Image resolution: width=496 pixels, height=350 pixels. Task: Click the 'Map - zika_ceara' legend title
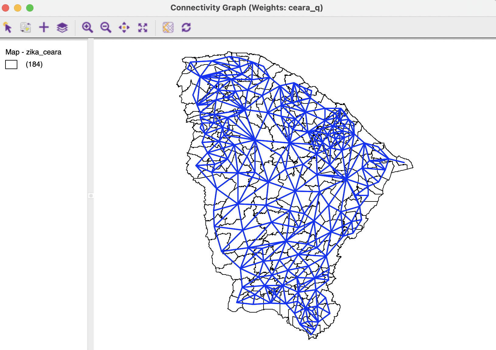point(33,52)
